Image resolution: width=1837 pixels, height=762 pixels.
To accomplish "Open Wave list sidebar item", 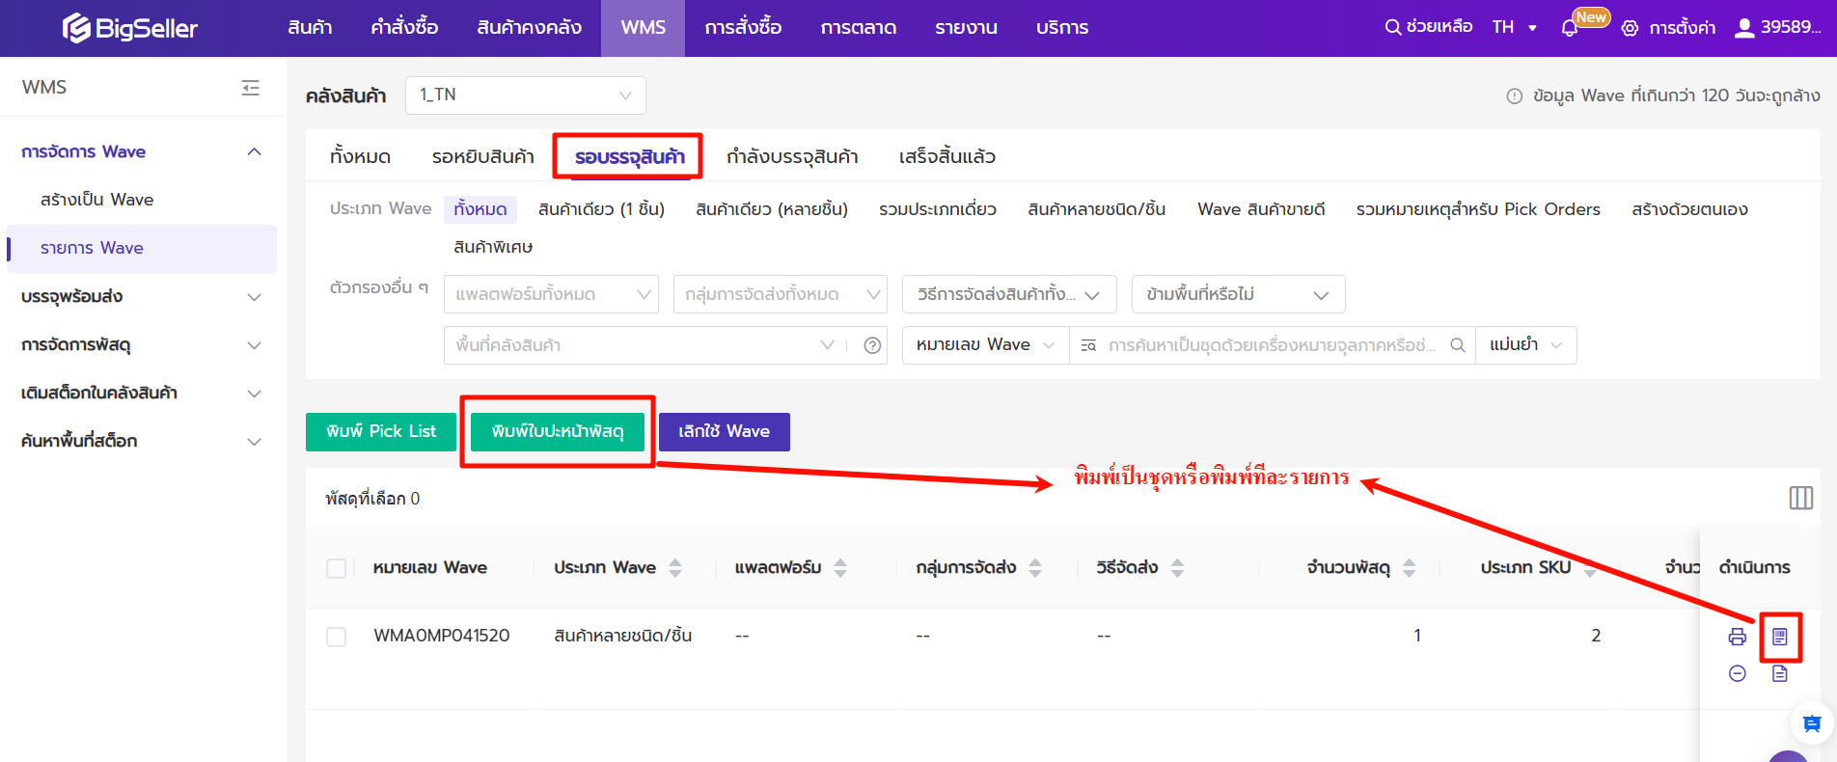I will (142, 248).
